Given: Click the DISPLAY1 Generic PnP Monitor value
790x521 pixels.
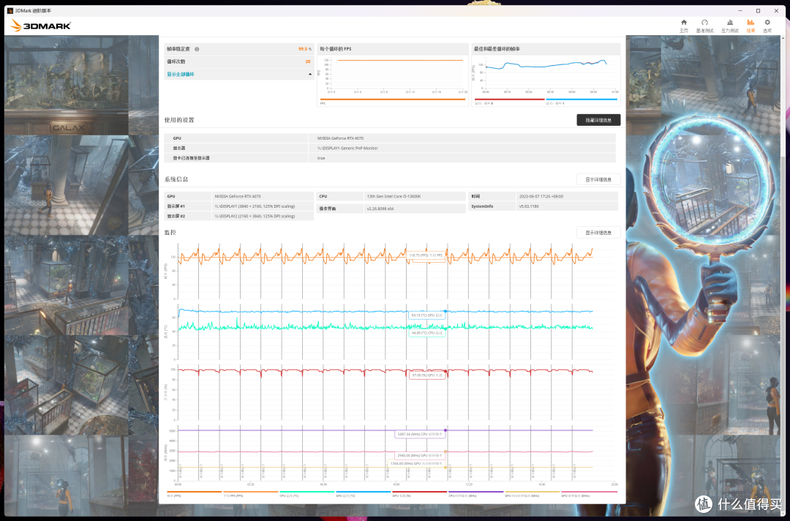Looking at the screenshot, I should coord(347,148).
